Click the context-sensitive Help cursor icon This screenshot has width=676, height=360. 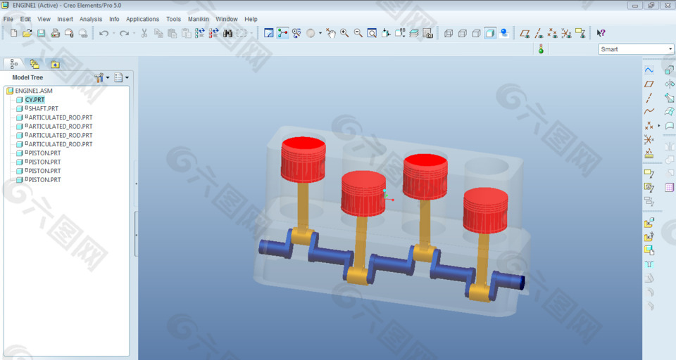[x=601, y=33]
